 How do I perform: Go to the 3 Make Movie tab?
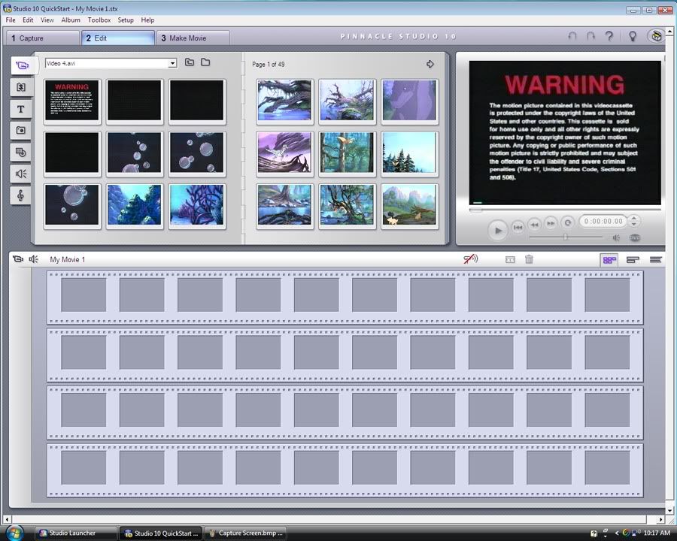coord(193,38)
